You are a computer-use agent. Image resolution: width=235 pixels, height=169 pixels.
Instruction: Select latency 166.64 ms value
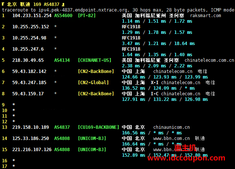click(134, 144)
